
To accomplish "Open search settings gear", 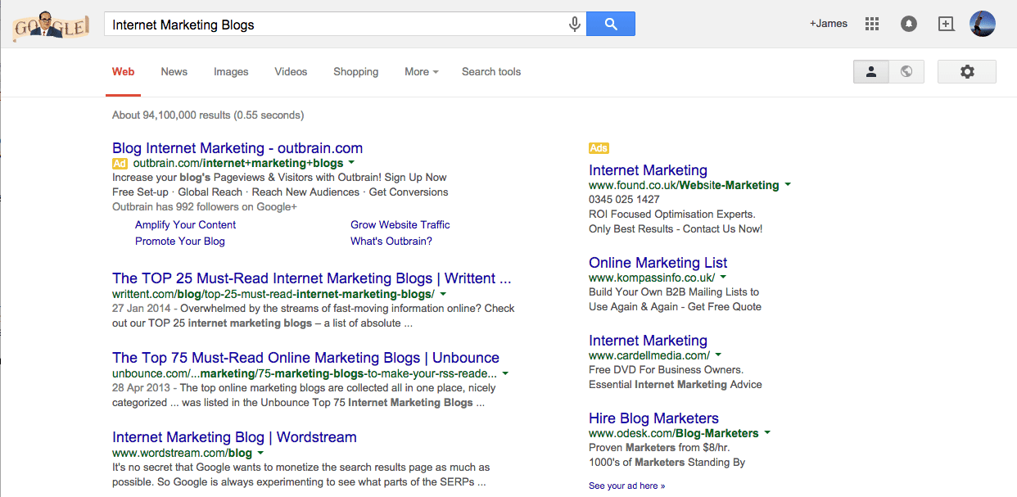I will (967, 71).
